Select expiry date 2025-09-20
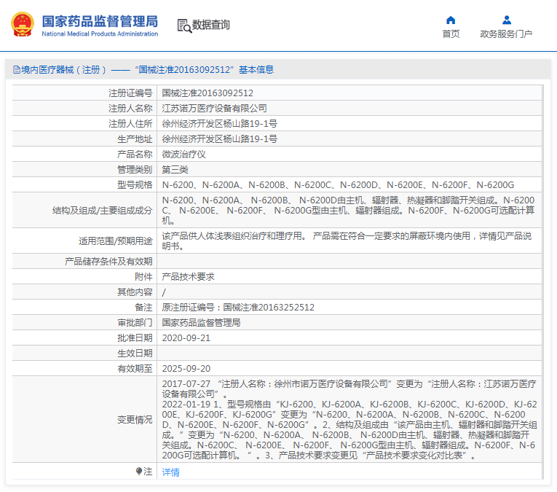Image resolution: width=557 pixels, height=492 pixels. point(186,369)
